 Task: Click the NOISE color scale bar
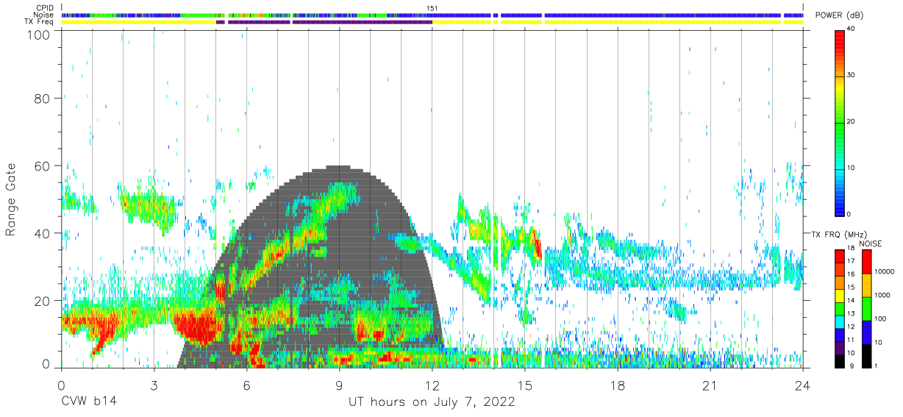click(867, 308)
